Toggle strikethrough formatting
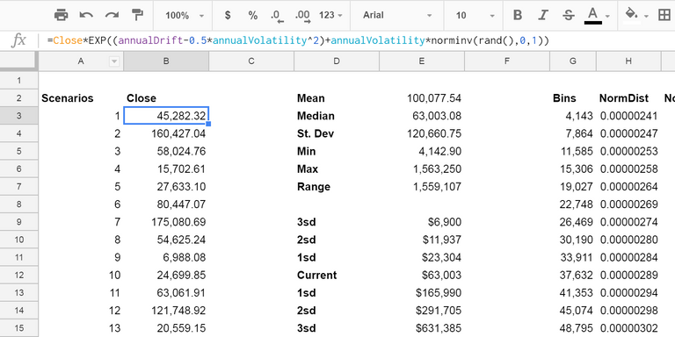675x337 pixels. [569, 16]
